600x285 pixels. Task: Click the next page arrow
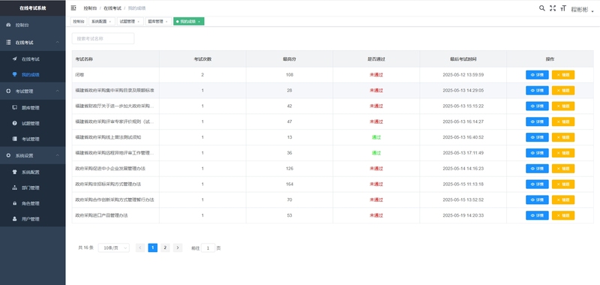[x=178, y=248]
